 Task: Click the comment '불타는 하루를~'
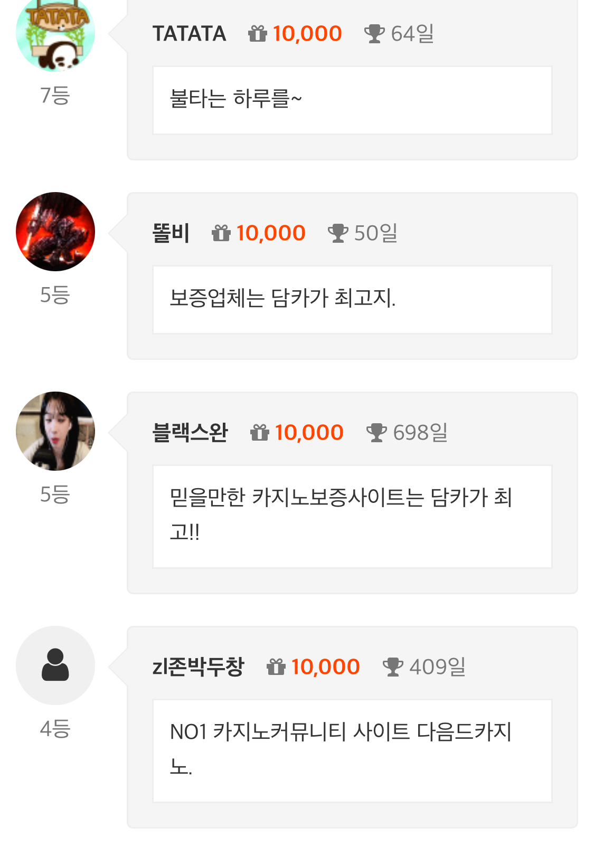[236, 99]
